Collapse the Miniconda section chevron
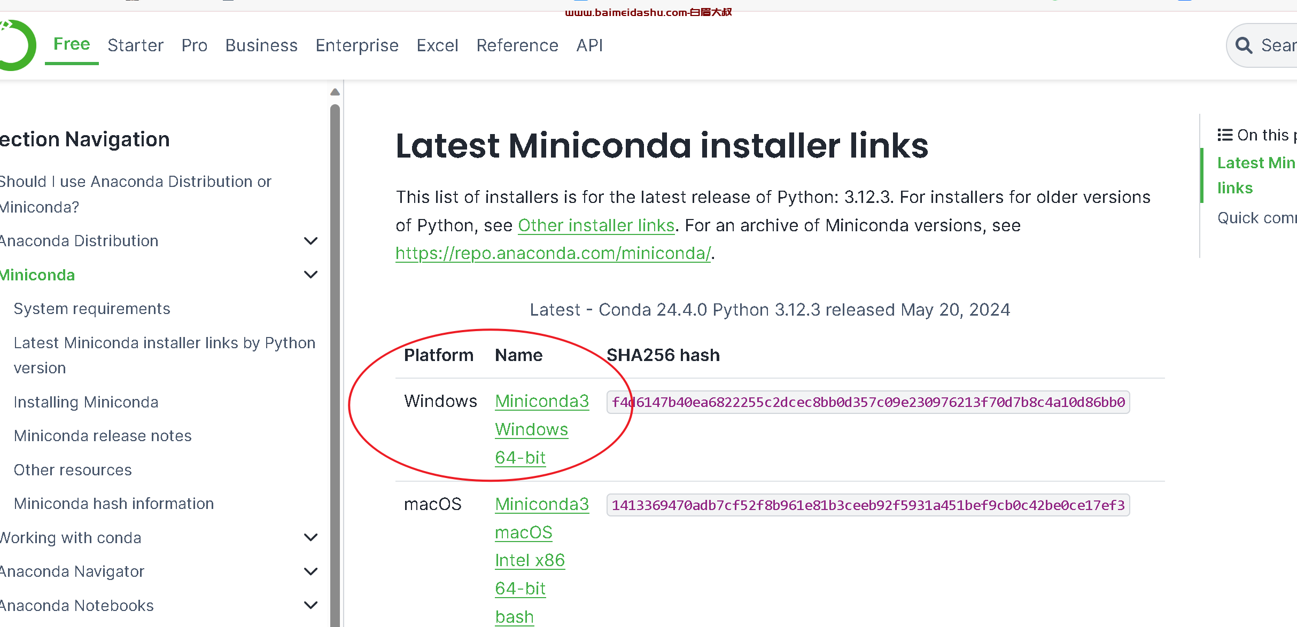 click(x=310, y=275)
